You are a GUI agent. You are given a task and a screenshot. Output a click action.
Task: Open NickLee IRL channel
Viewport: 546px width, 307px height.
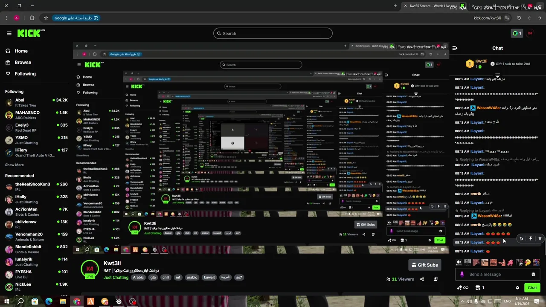click(36, 287)
